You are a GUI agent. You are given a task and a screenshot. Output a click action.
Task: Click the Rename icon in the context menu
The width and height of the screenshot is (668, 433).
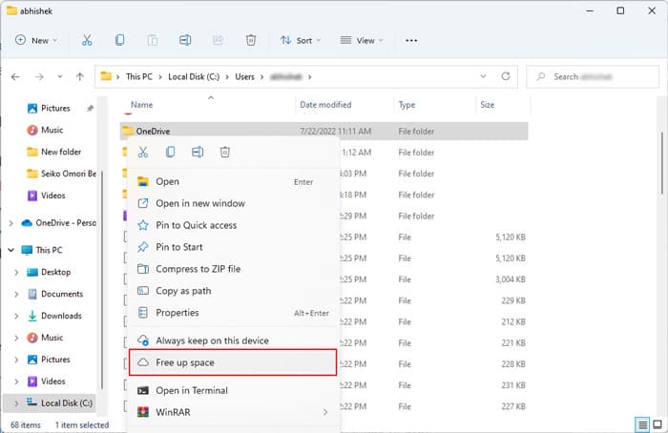(x=198, y=152)
